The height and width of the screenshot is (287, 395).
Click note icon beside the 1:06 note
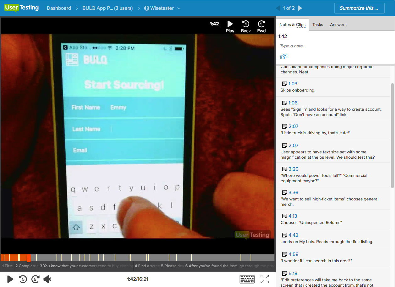(284, 103)
